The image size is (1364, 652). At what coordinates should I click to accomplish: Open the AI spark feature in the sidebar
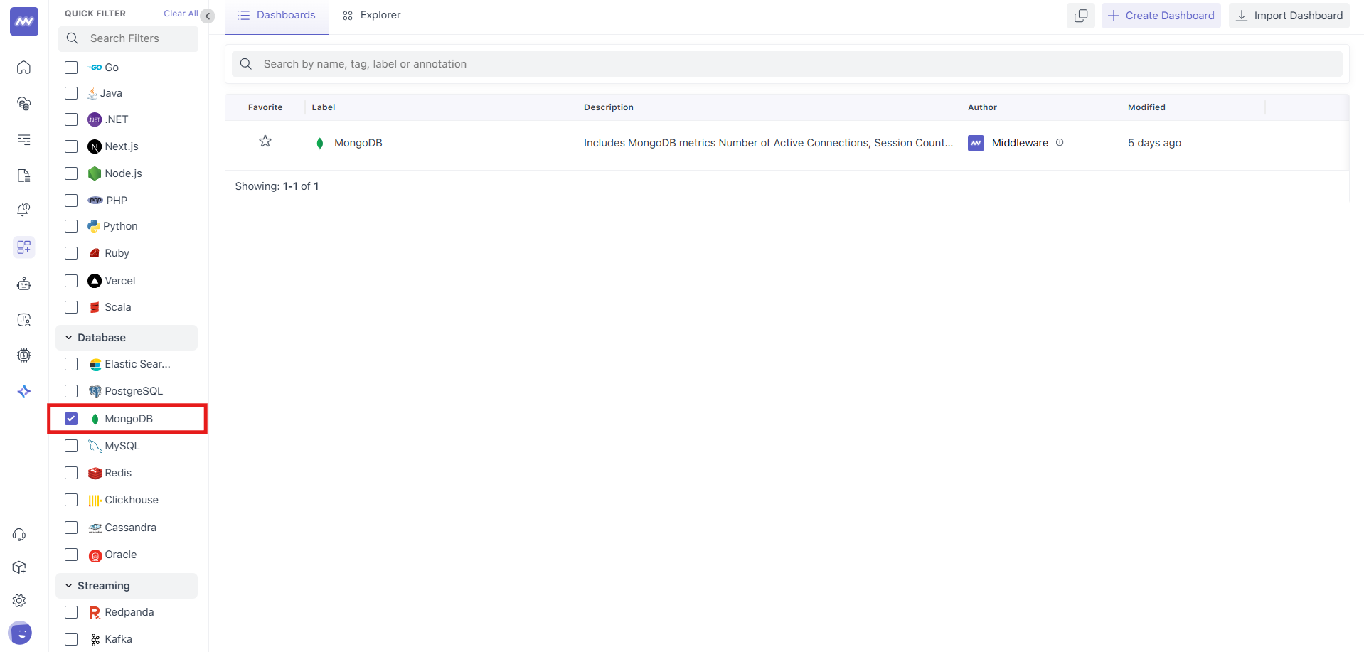pyautogui.click(x=23, y=391)
